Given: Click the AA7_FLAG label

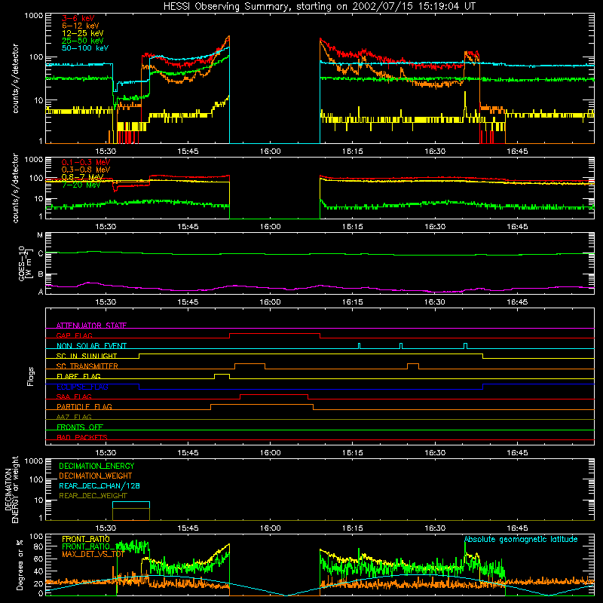Looking at the screenshot, I should [74, 417].
